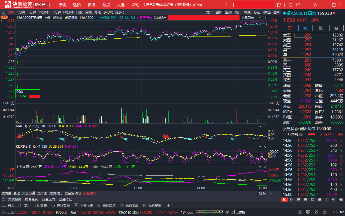This screenshot has height=216, width=345.
Task: Expand the index ticker bar chevron
Action: [4, 212]
